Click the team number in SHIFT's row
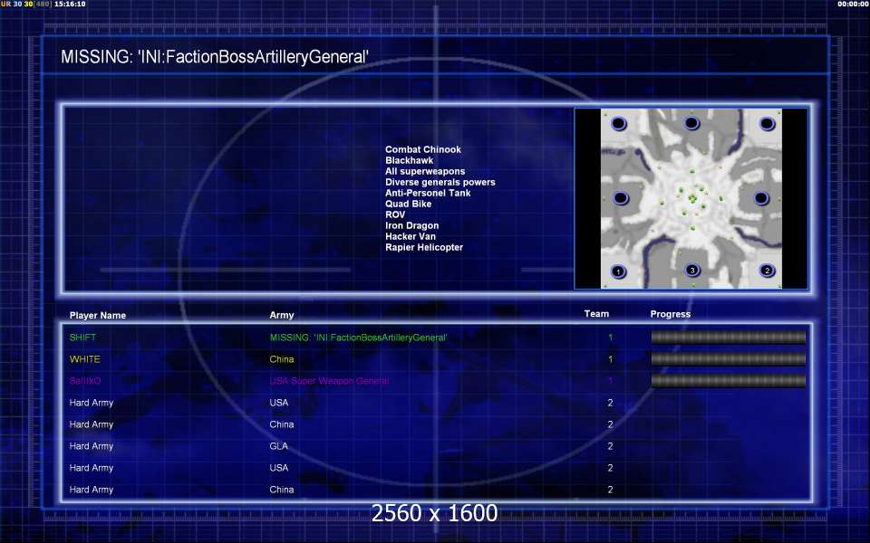The width and height of the screenshot is (870, 543). coord(610,338)
